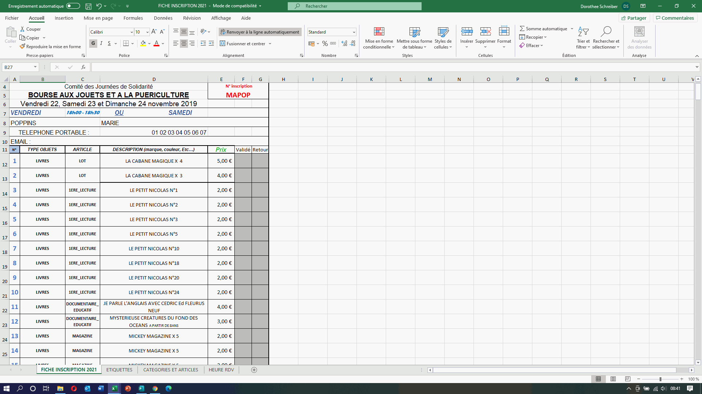The width and height of the screenshot is (702, 394).
Task: Click the Partager button
Action: click(634, 18)
